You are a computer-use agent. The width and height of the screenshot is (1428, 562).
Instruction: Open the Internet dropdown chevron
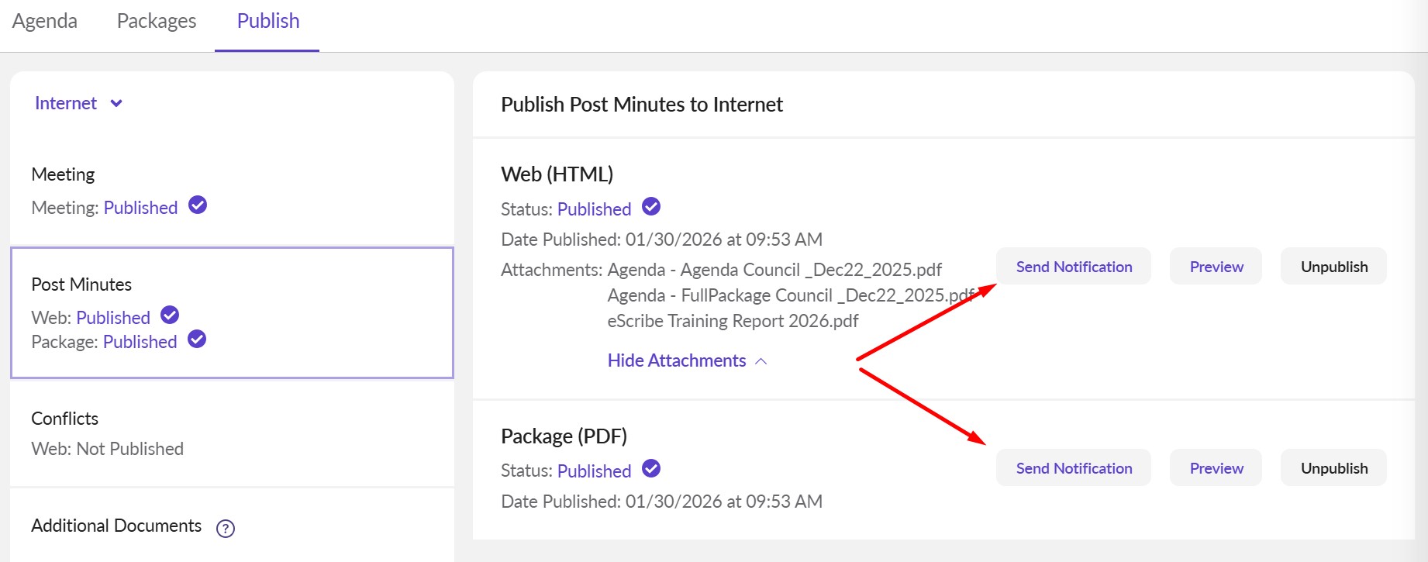pyautogui.click(x=116, y=103)
